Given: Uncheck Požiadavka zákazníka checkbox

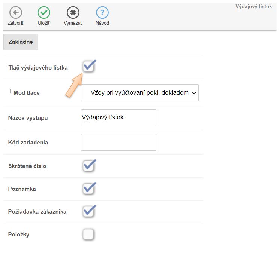Looking at the screenshot, I should (88, 212).
